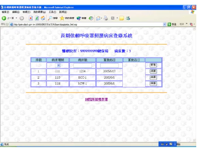
Task: Open the 編輯(E) Edit menu
Action: pos(16,12)
